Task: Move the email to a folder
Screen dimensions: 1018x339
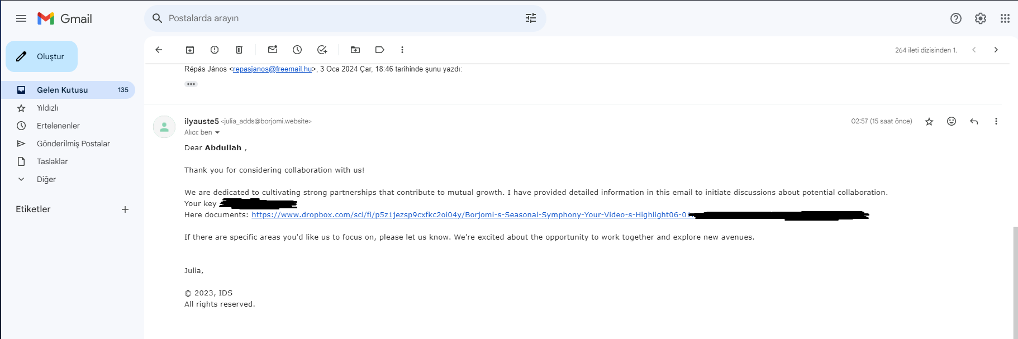Action: point(355,50)
